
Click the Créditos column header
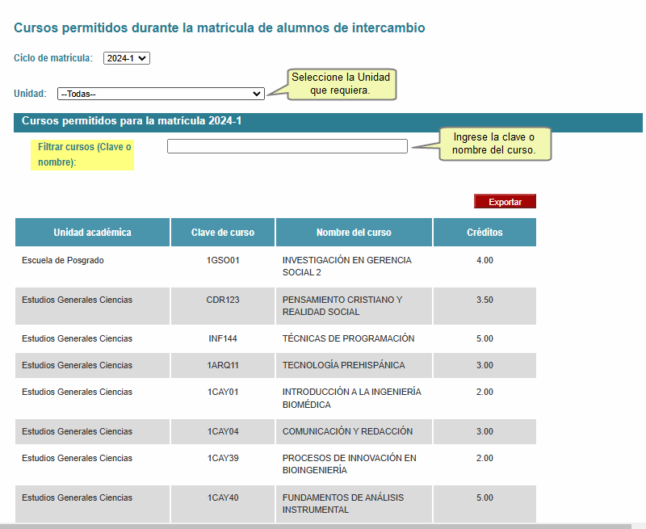(484, 233)
